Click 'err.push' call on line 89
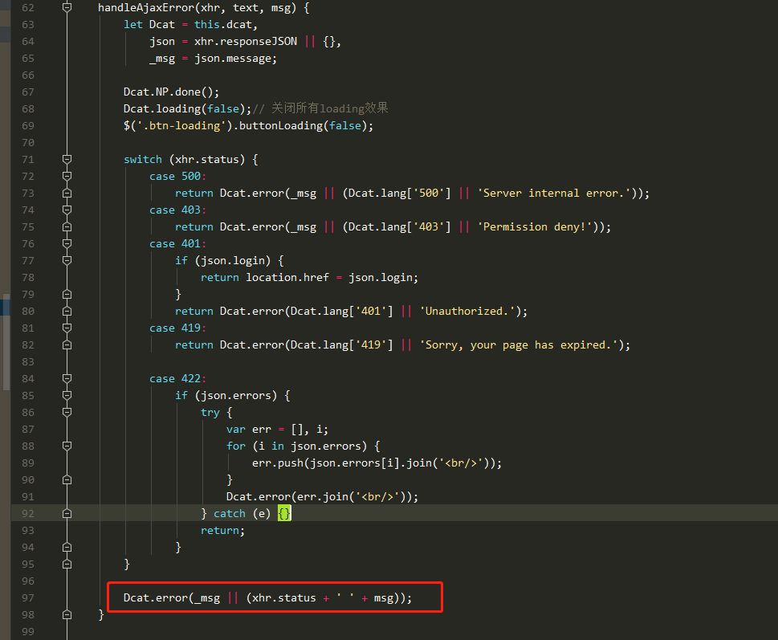This screenshot has height=640, width=778. [277, 463]
